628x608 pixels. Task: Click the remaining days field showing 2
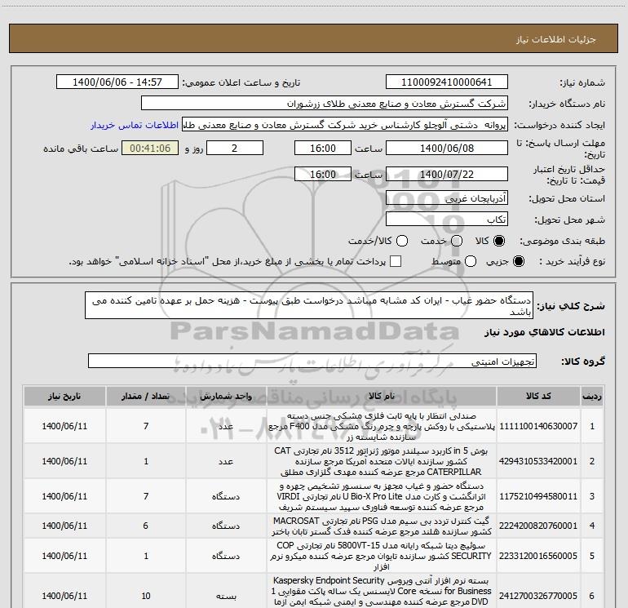tap(235, 148)
